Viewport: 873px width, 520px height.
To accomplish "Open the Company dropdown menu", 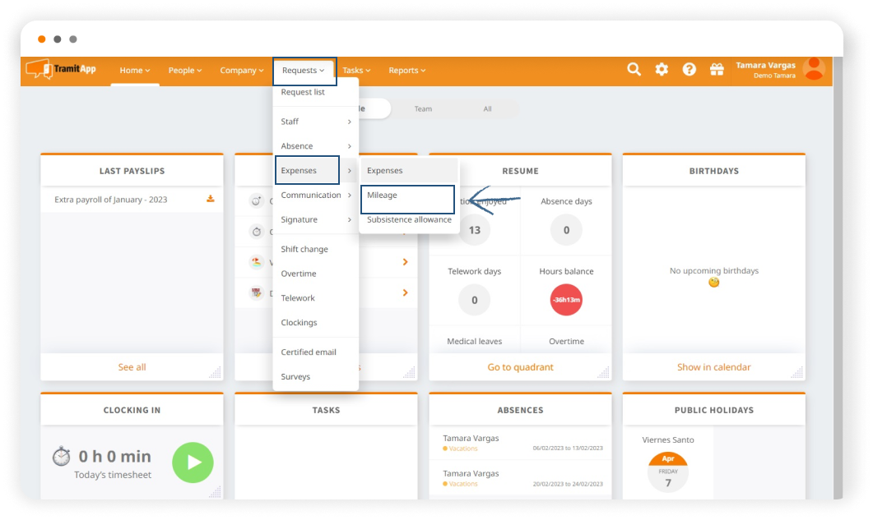I will click(x=241, y=71).
